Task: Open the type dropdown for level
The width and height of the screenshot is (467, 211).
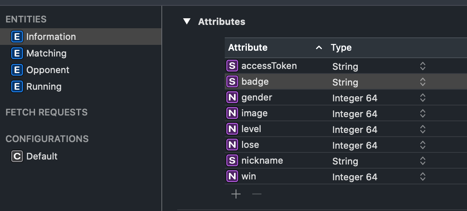Action: [x=422, y=130]
